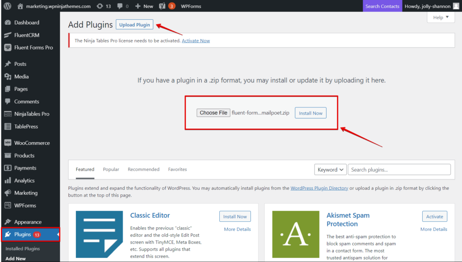Image resolution: width=462 pixels, height=262 pixels.
Task: Click the Activate Now license link
Action: tap(196, 41)
